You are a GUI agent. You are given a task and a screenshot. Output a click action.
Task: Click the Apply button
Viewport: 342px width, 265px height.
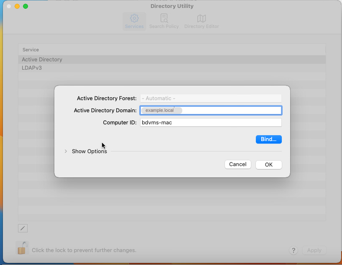coord(314,250)
